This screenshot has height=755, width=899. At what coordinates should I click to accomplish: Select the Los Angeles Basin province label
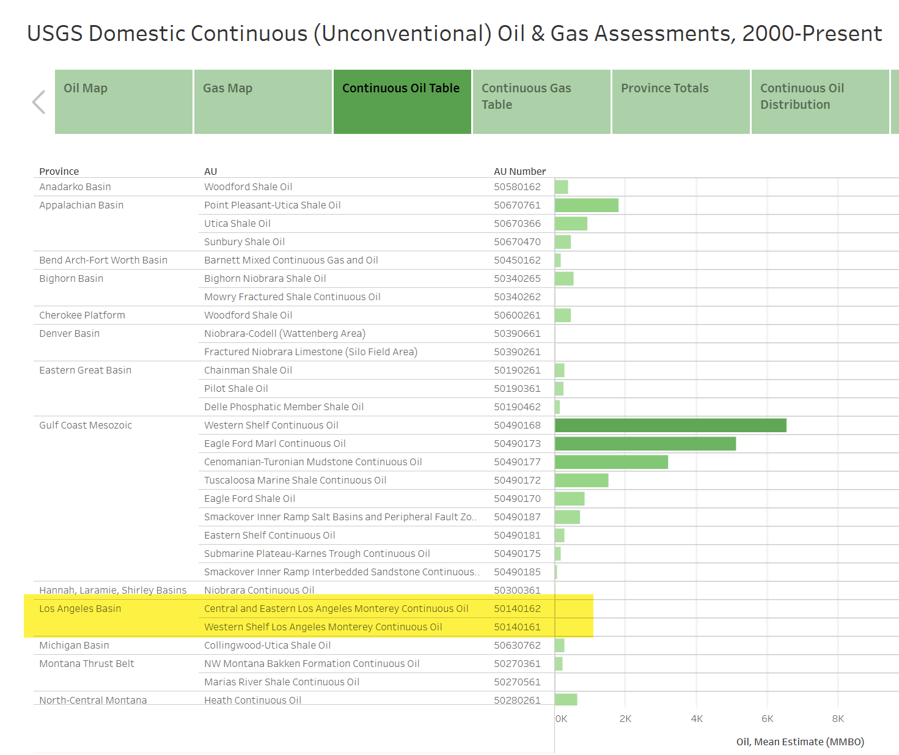[80, 609]
